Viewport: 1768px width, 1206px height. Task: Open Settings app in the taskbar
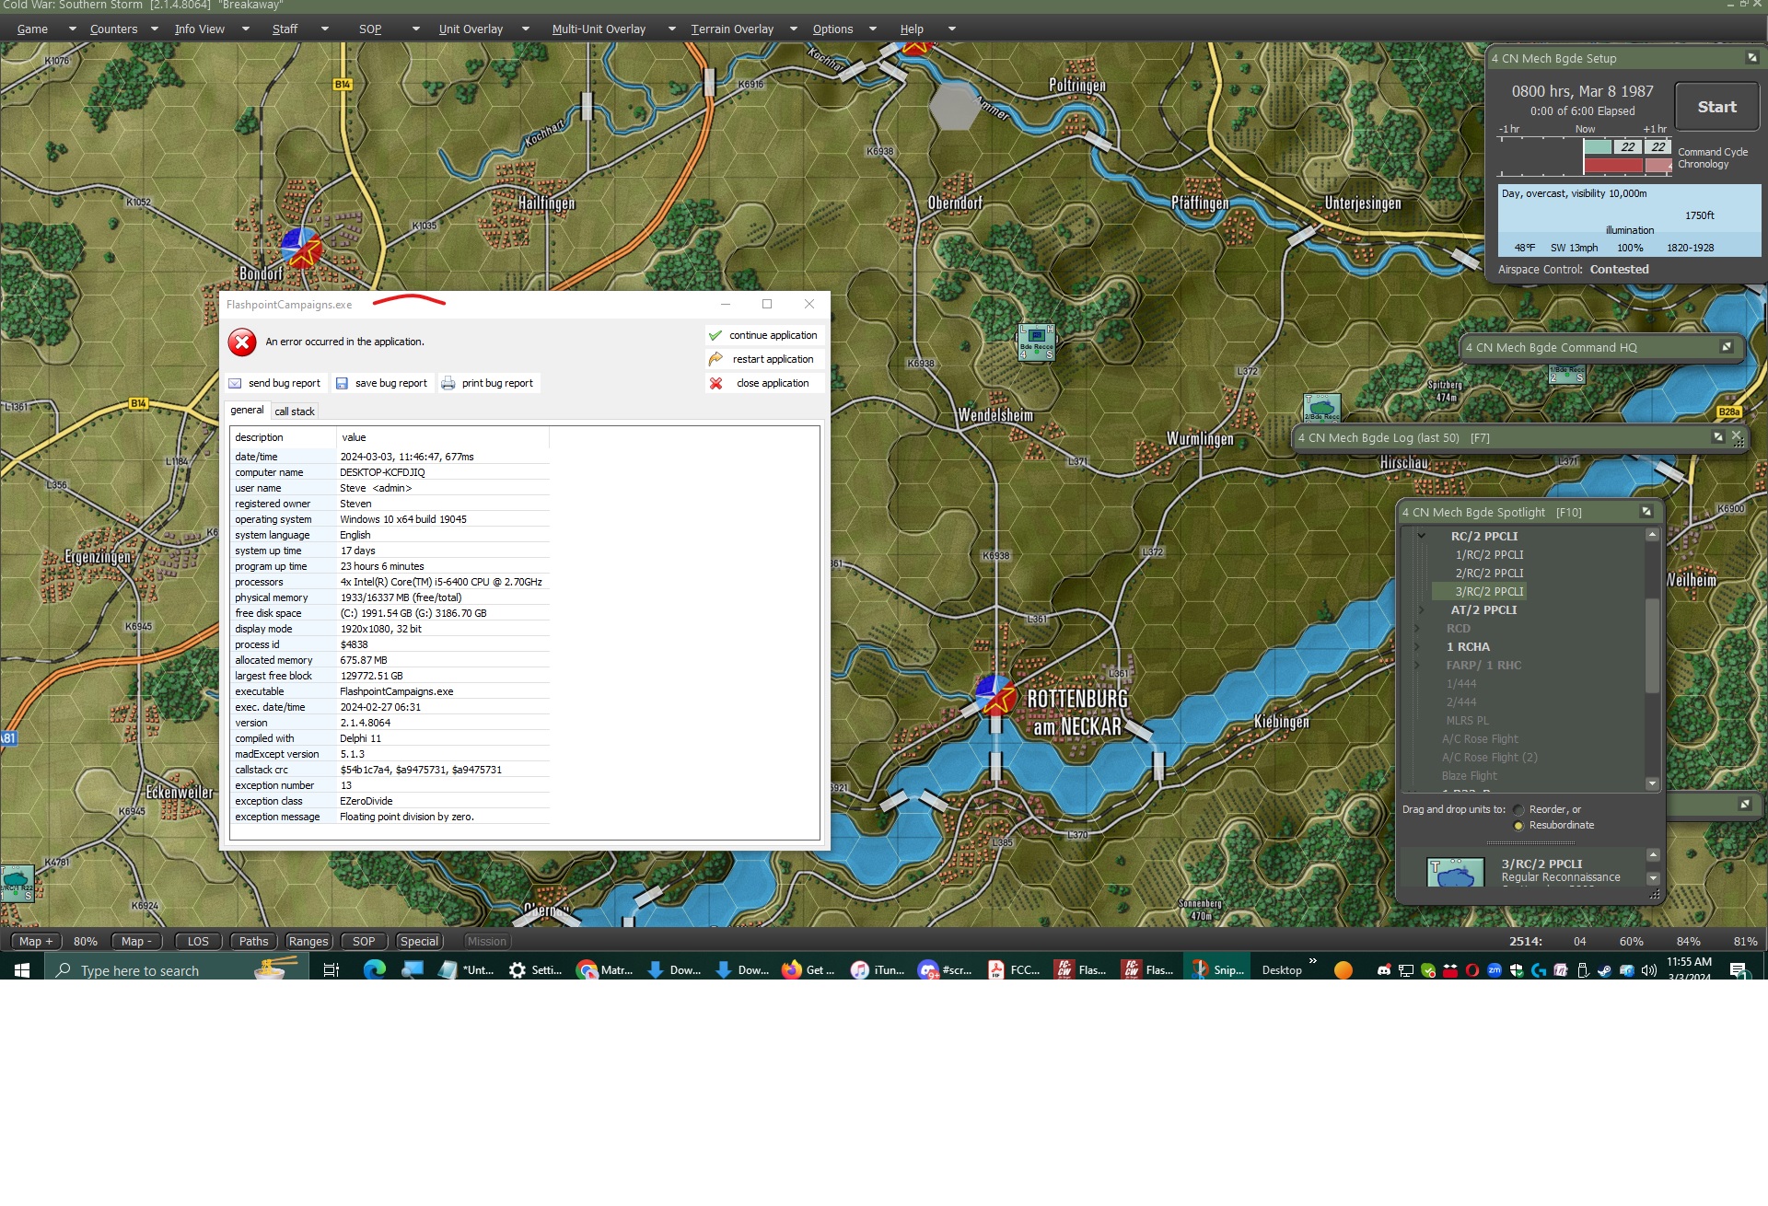coord(535,969)
